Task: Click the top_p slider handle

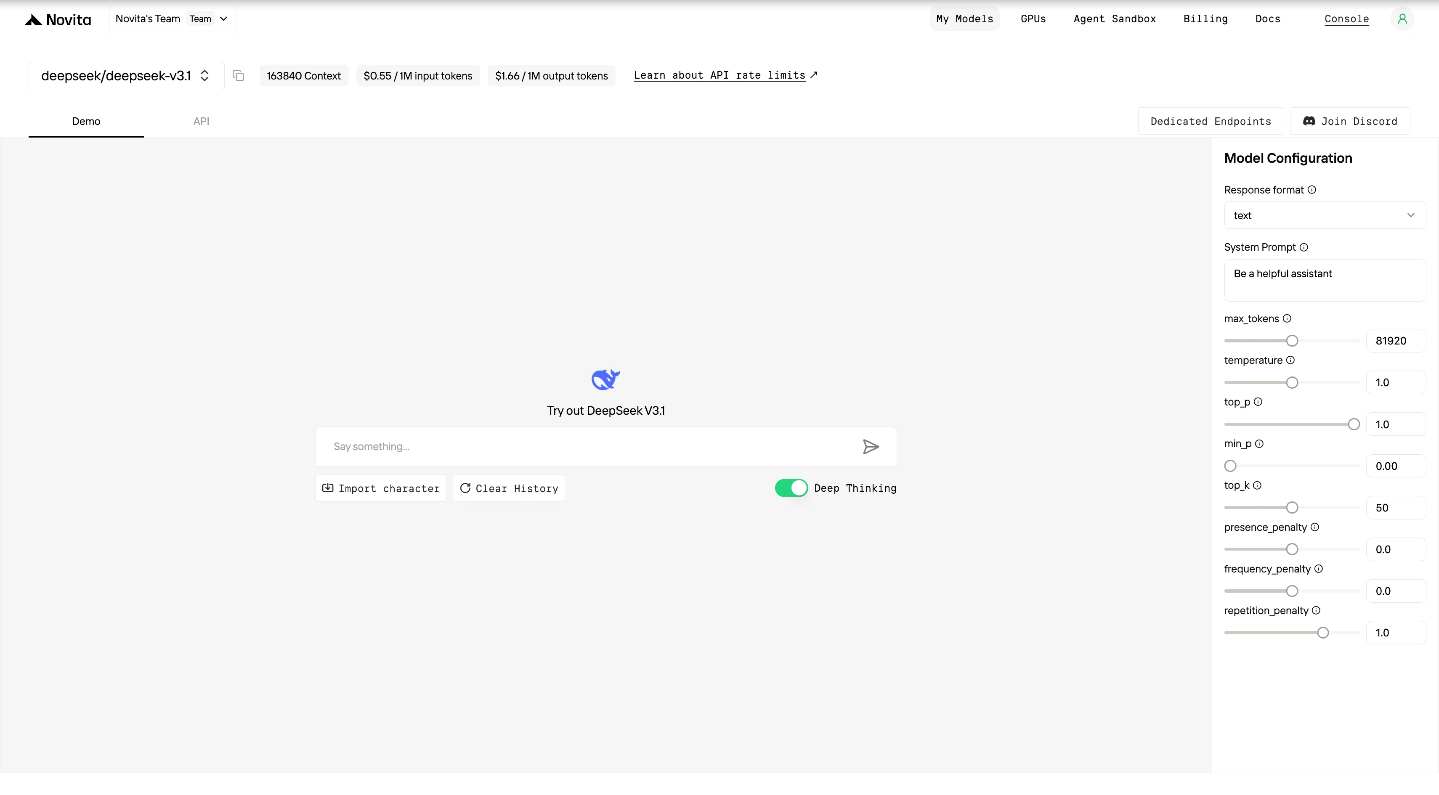Action: point(1354,424)
